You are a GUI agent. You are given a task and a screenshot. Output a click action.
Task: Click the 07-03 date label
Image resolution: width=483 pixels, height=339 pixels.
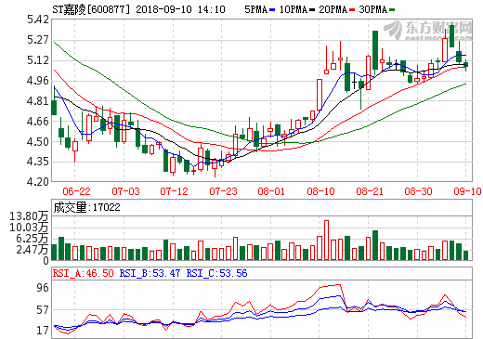(x=125, y=191)
